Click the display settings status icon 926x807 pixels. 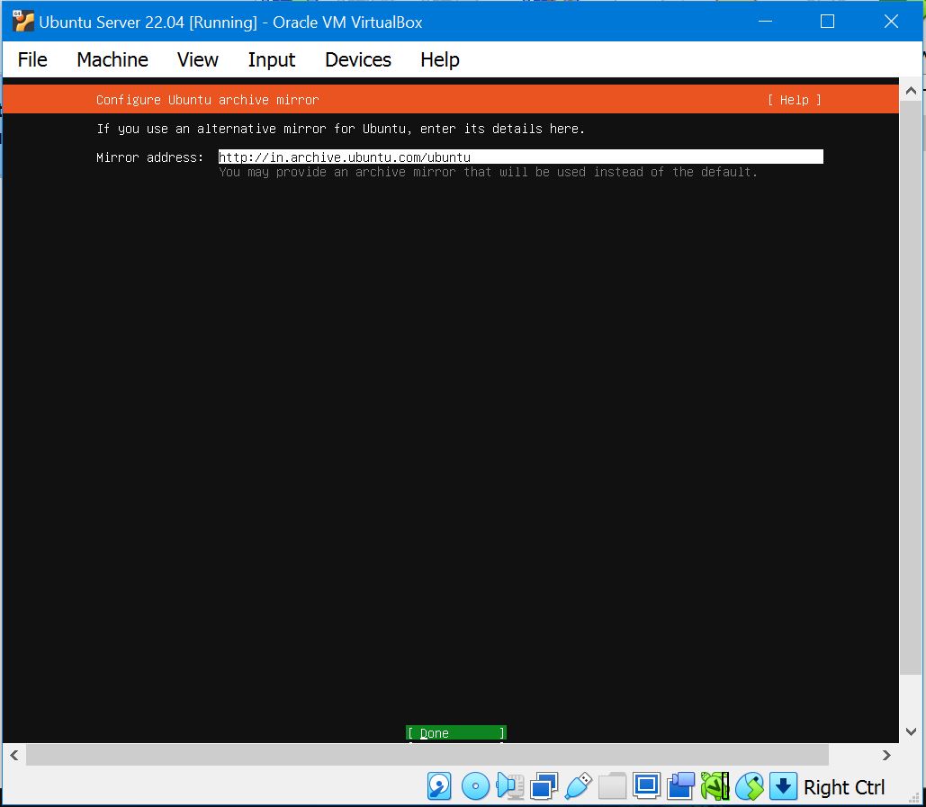[x=646, y=786]
